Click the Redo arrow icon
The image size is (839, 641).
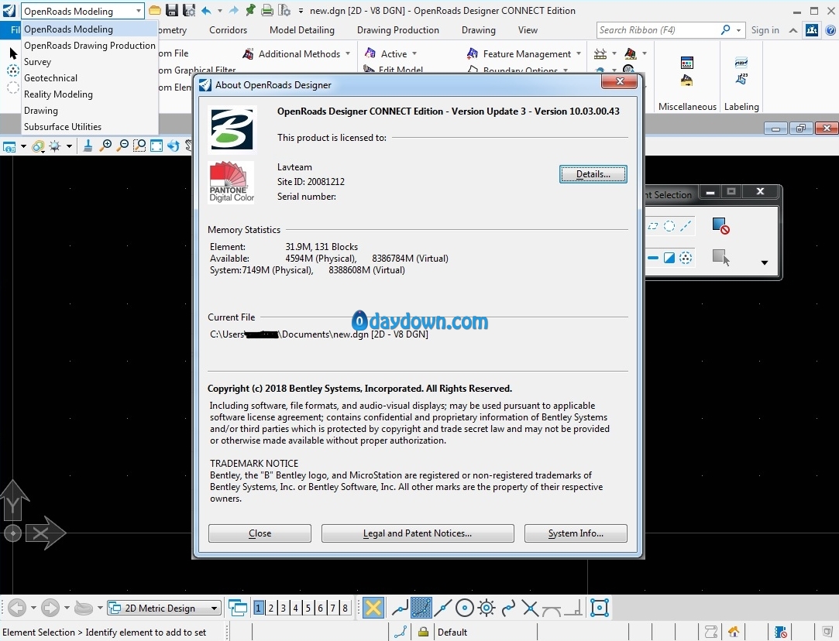coord(233,10)
